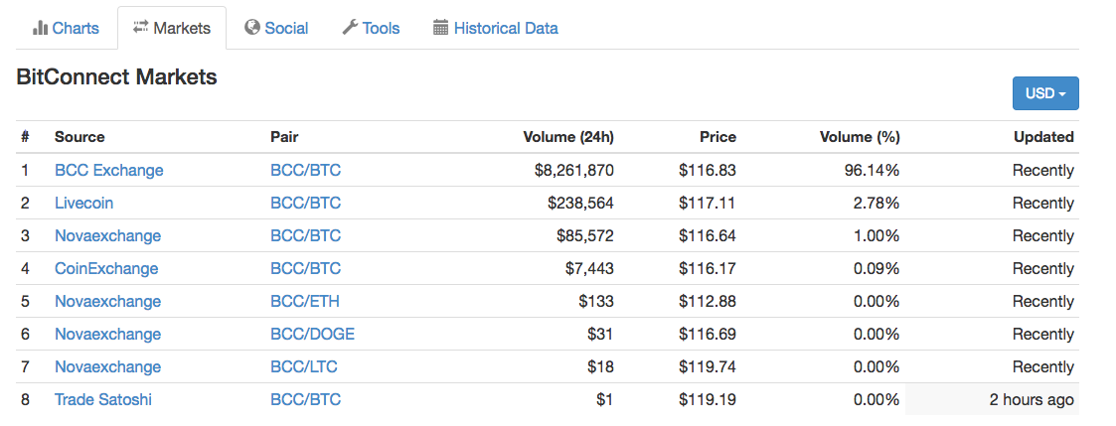Click the $116.69 price cell
The width and height of the screenshot is (1116, 426).
(x=708, y=335)
